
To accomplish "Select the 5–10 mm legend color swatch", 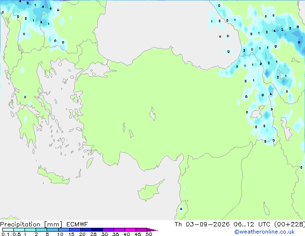I will [52, 230].
